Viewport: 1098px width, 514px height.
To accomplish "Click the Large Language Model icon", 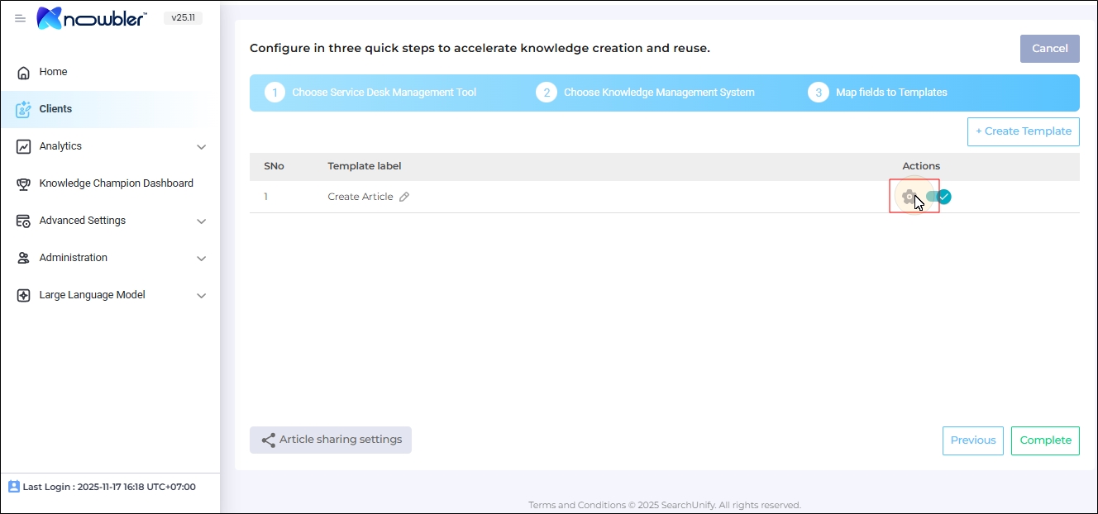I will pyautogui.click(x=24, y=295).
